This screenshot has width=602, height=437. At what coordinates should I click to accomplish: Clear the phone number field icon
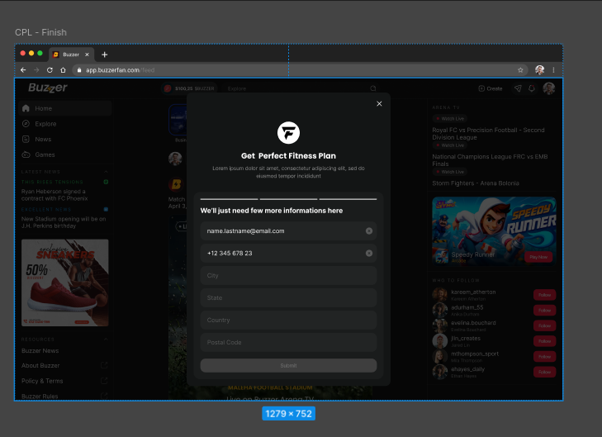tap(369, 253)
